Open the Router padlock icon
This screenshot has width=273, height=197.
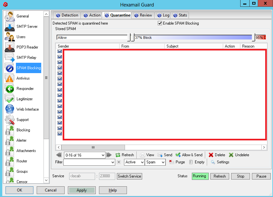(x=9, y=161)
